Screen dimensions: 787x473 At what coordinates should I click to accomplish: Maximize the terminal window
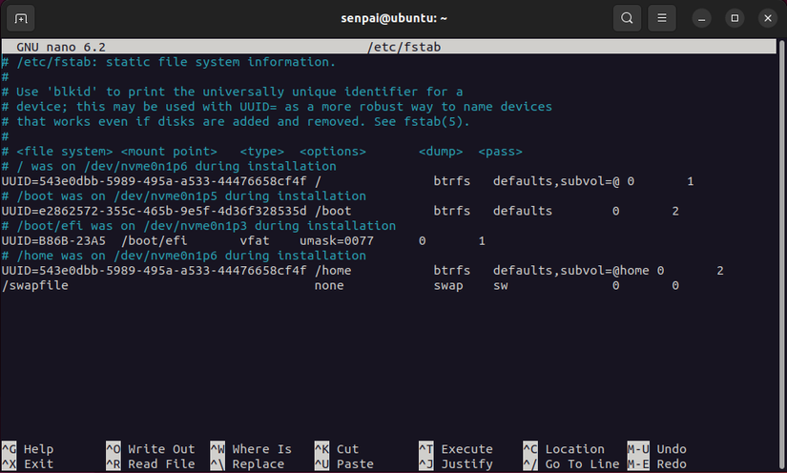(x=735, y=18)
